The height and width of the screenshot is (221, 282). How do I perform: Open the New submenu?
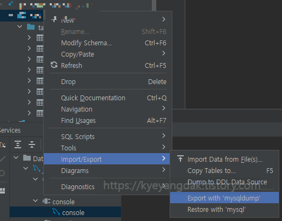pos(108,20)
